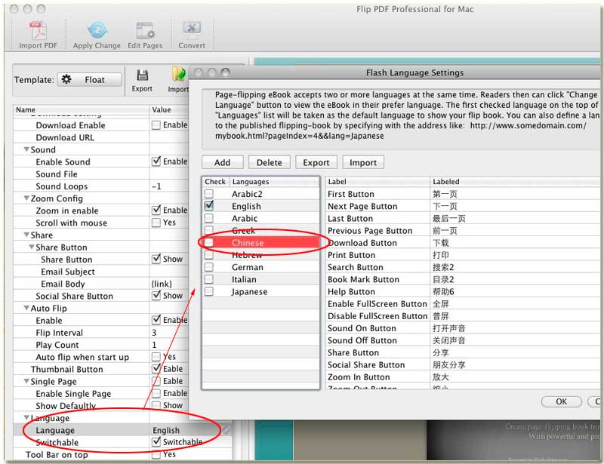Viewport: 604px width, 464px height.
Task: Click the Sound Loops value -1
Action: [x=156, y=186]
